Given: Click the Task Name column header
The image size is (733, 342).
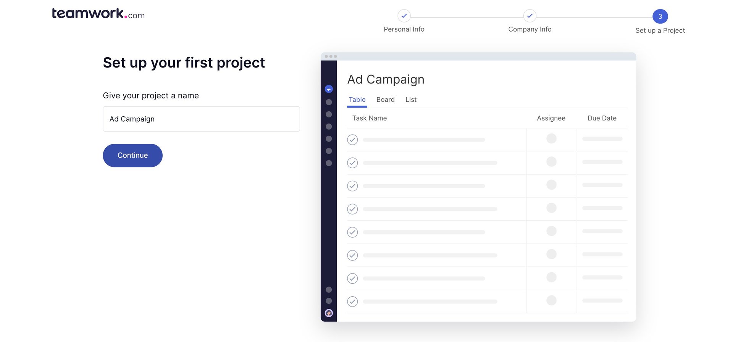Looking at the screenshot, I should click(x=369, y=118).
